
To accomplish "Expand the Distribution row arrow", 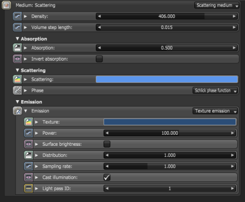I will (37, 155).
